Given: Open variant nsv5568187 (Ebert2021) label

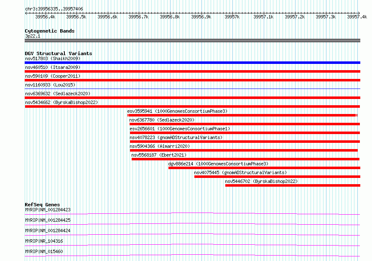Looking at the screenshot, I should 159,155.
